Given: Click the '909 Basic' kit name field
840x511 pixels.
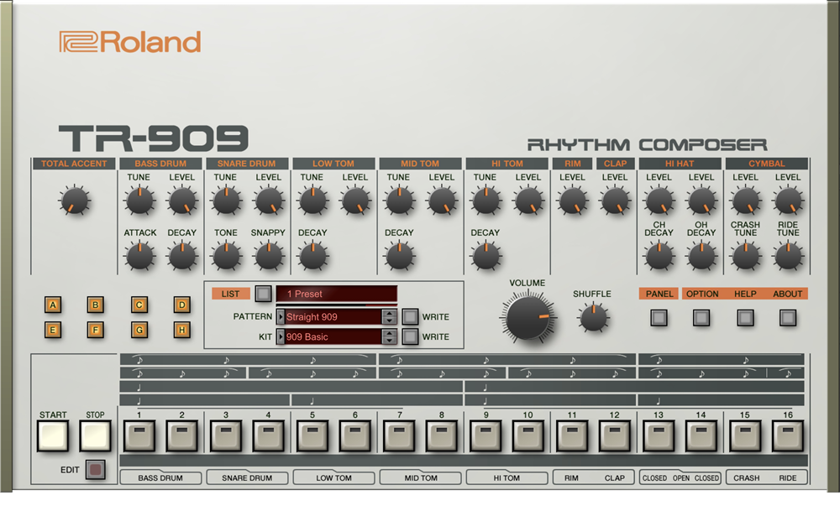Looking at the screenshot, I should click(333, 336).
